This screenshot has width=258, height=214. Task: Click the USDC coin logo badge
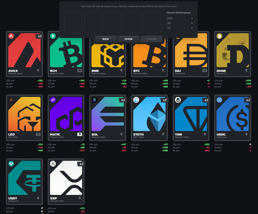click(219, 100)
